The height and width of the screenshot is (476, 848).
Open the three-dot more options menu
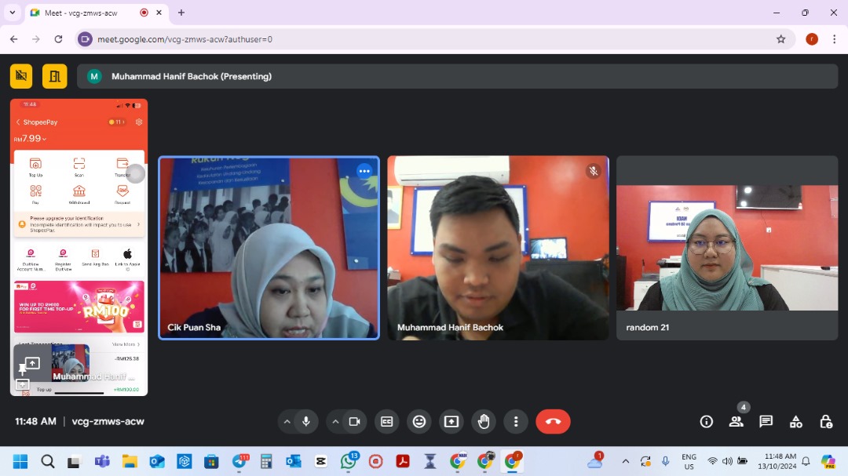tap(516, 421)
